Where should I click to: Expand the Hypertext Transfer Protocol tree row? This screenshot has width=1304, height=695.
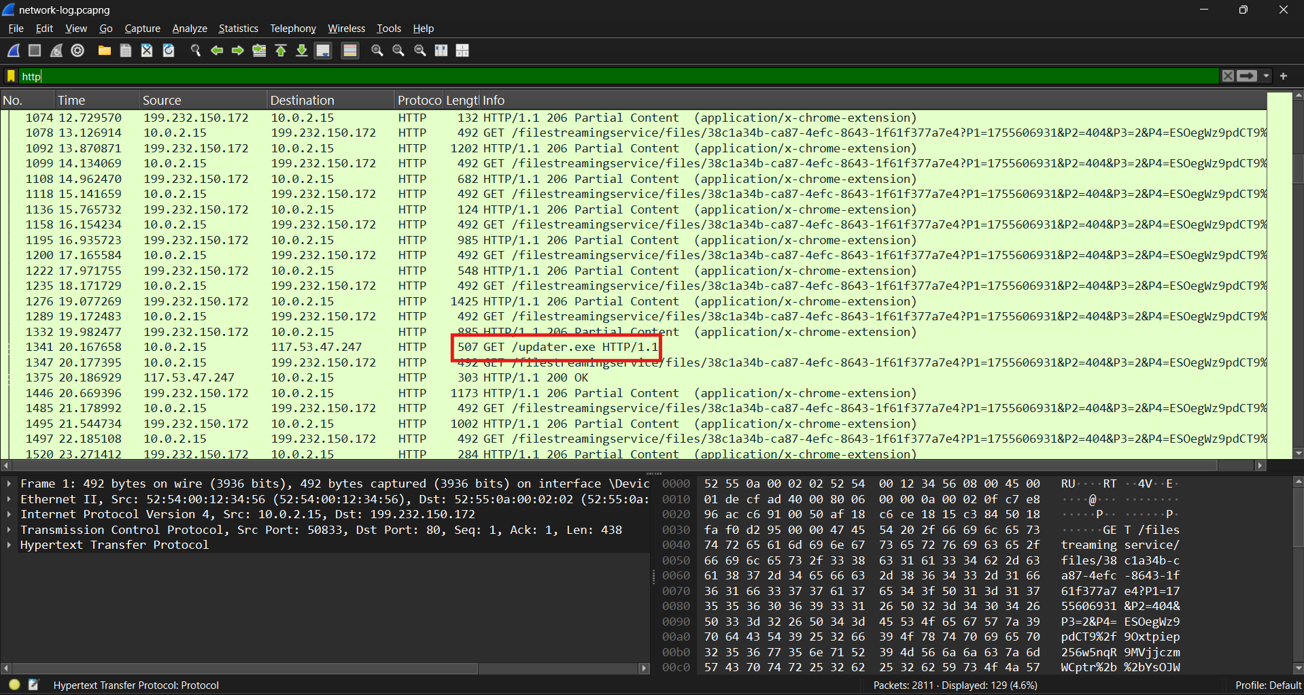click(x=9, y=545)
